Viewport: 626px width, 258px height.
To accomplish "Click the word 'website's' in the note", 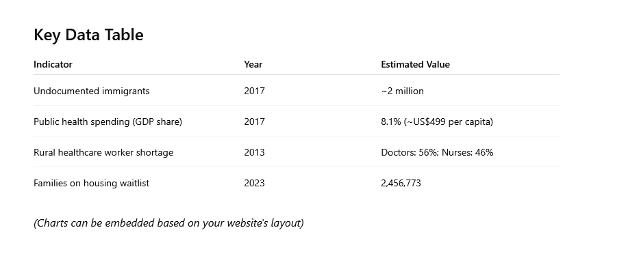I will 247,223.
